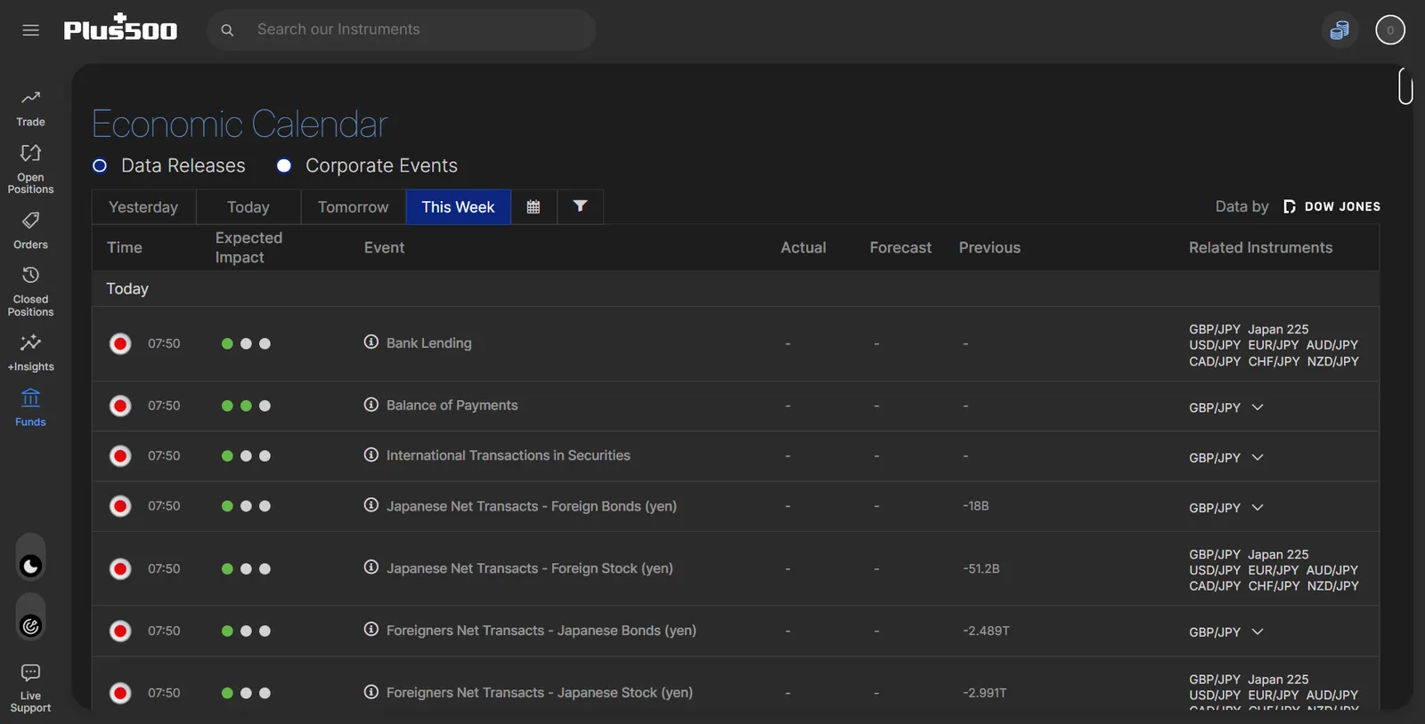Click the swirl icon above Live Support
Viewport: 1425px width, 724px height.
[x=30, y=626]
